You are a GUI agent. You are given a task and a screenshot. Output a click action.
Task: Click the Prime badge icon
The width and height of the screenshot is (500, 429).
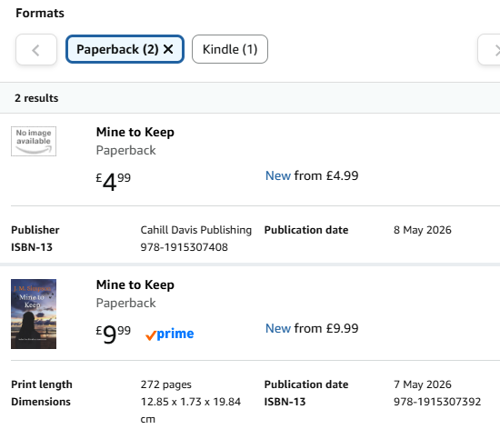click(x=169, y=334)
